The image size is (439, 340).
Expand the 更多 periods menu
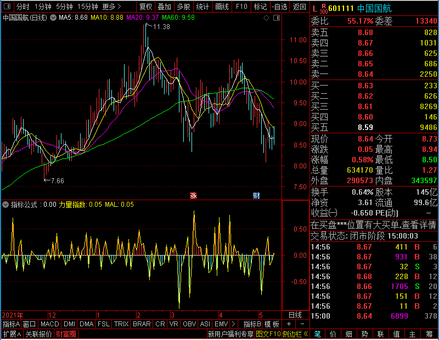(111, 7)
